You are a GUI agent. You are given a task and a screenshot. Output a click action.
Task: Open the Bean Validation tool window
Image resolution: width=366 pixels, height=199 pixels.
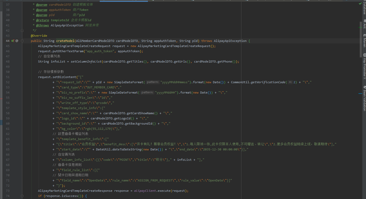[364, 98]
